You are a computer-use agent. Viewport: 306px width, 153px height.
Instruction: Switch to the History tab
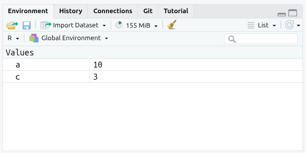click(x=71, y=11)
